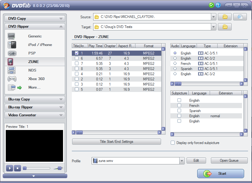Enable the French subpicture checkbox
This screenshot has width=252, height=183.
click(x=179, y=105)
